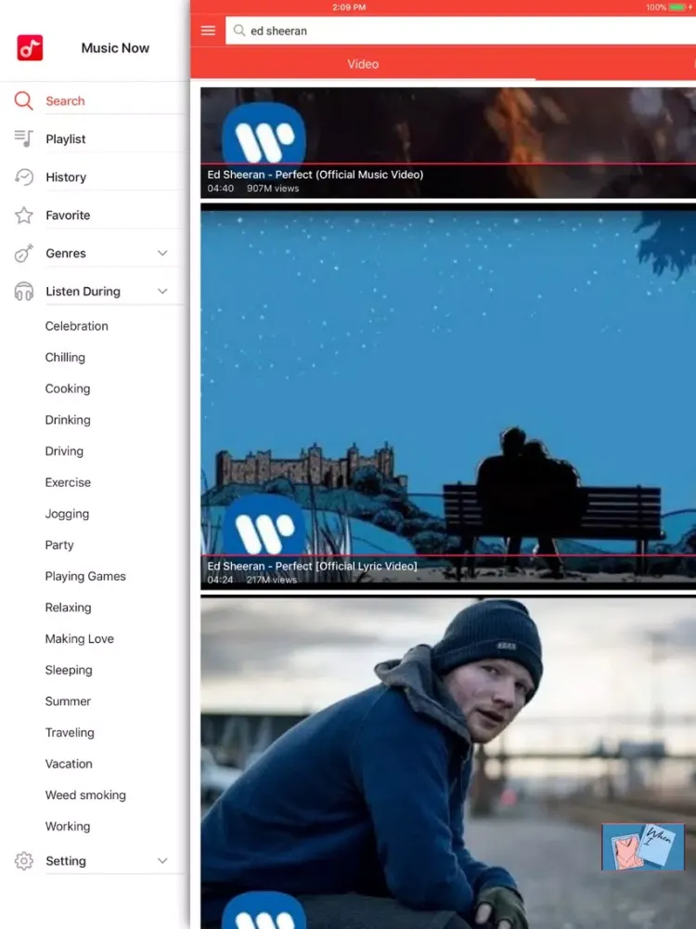Choose the Summer category

point(68,701)
